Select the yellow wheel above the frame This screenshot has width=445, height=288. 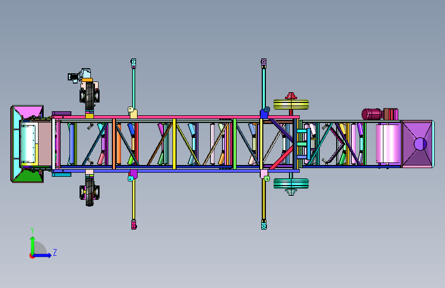click(291, 105)
